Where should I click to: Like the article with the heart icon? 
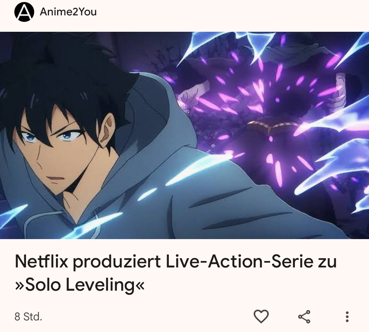261,317
